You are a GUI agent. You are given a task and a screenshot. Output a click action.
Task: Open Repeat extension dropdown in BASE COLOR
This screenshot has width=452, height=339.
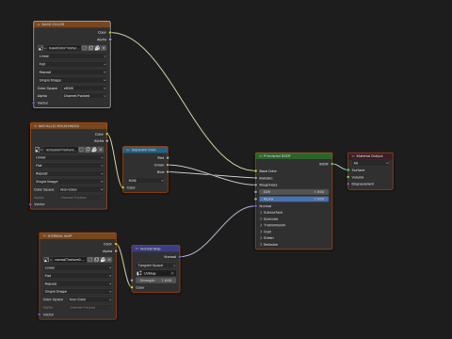click(x=73, y=73)
